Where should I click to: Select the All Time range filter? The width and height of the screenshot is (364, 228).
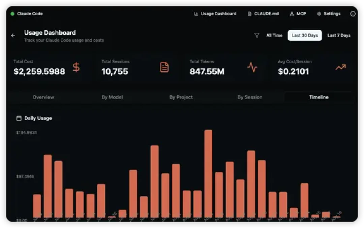pos(274,35)
